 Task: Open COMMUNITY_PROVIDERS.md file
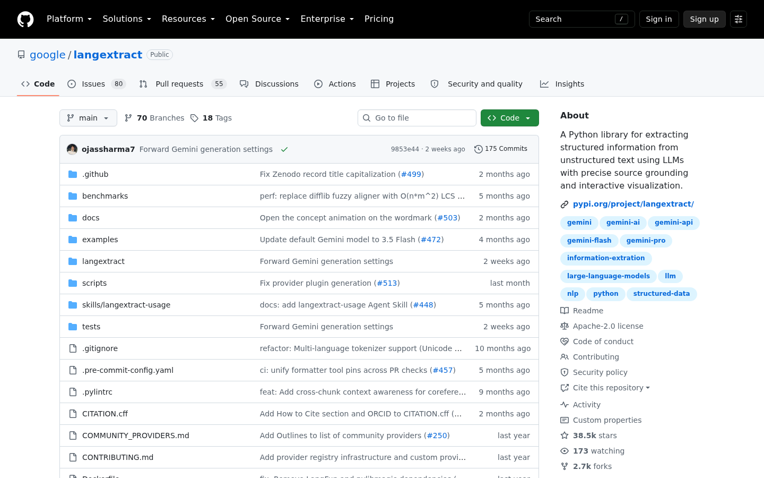[136, 436]
